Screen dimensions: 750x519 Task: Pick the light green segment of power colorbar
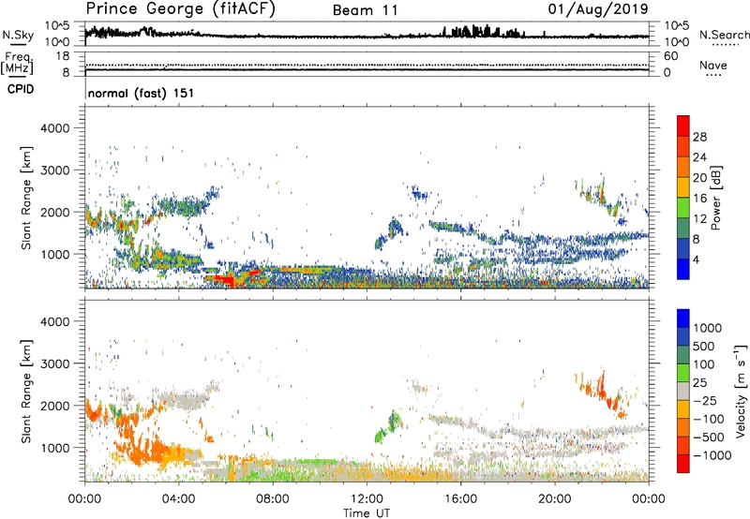coord(683,208)
